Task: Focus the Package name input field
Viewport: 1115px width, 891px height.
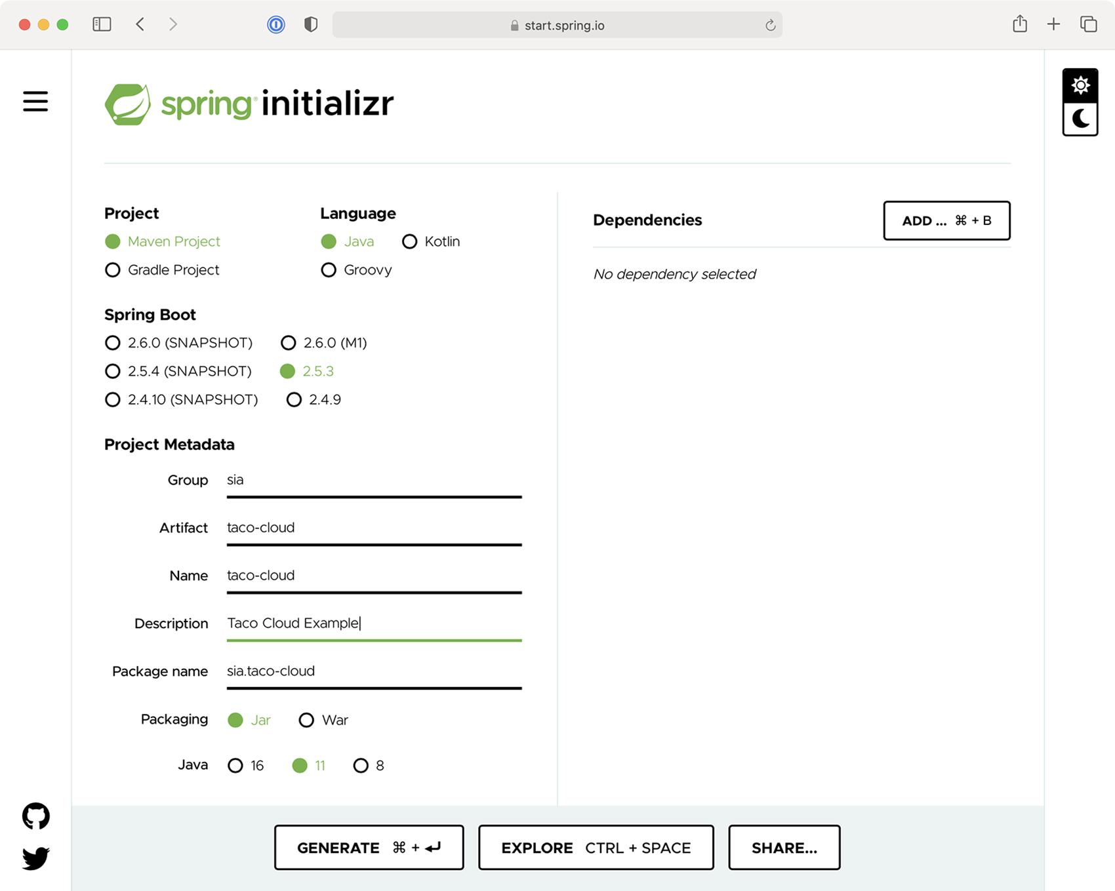Action: click(x=375, y=672)
